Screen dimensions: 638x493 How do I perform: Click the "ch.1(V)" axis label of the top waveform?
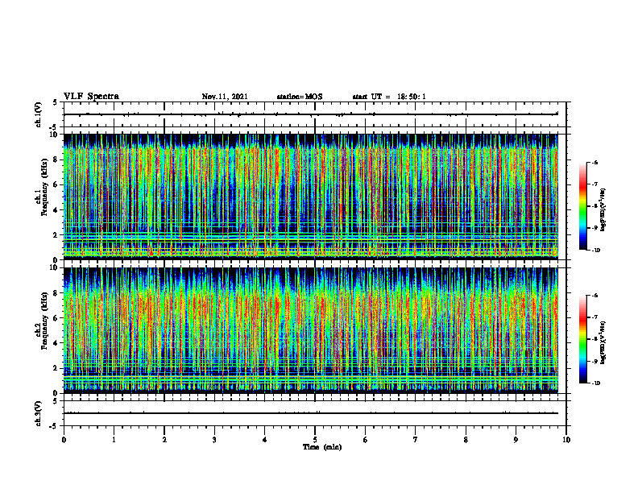click(39, 114)
